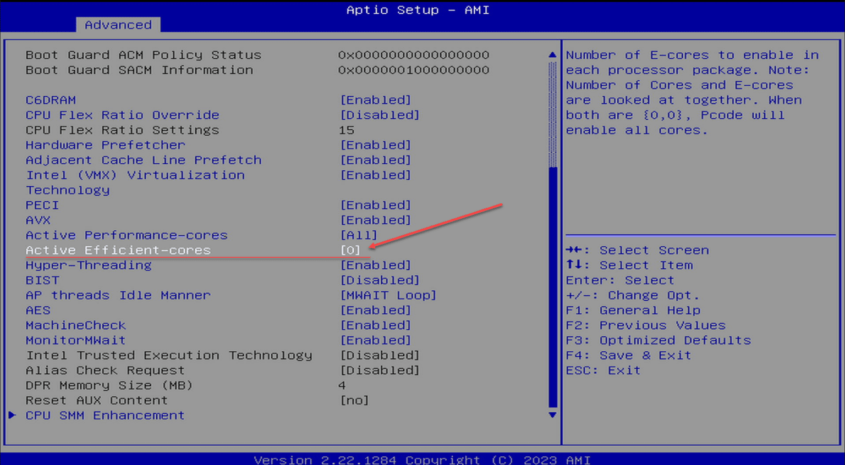Toggle the AES setting
845x465 pixels.
(37, 310)
